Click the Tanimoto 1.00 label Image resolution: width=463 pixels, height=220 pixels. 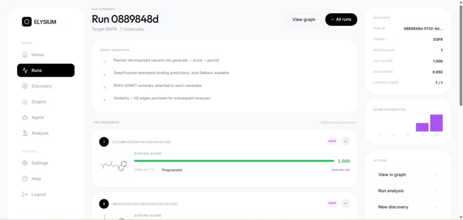click(341, 170)
